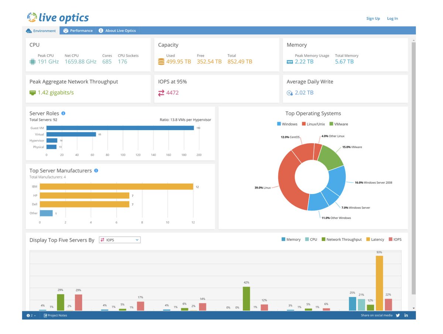Click the Memory color swatch in legend
This screenshot has height=334, width=443.
pyautogui.click(x=283, y=240)
